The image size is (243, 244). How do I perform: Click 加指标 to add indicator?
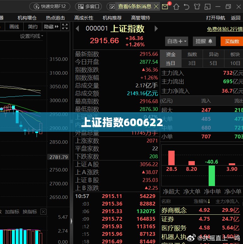12,212
